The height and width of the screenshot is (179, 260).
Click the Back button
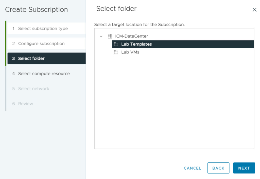218,168
